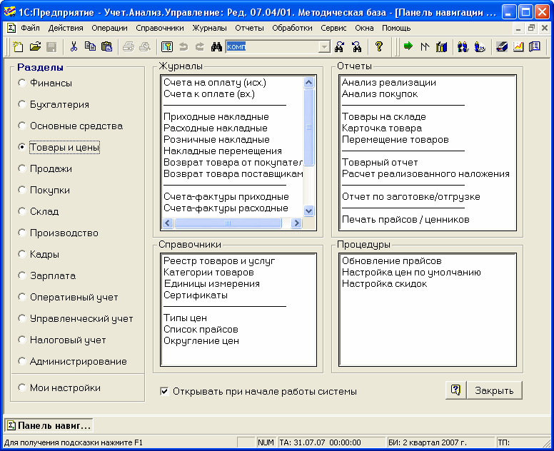The image size is (554, 451).
Task: Click the Журналы list vertical scrollbar thumb
Action: [x=309, y=127]
